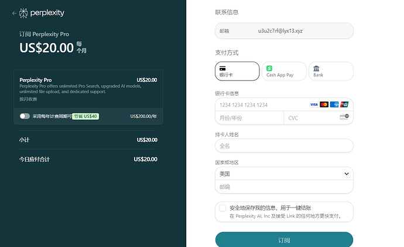Click the CVC input field
The height and width of the screenshot is (247, 404).
pyautogui.click(x=319, y=118)
